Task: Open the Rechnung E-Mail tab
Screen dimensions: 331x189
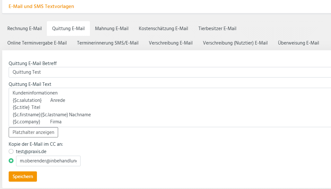Action: tap(24, 29)
